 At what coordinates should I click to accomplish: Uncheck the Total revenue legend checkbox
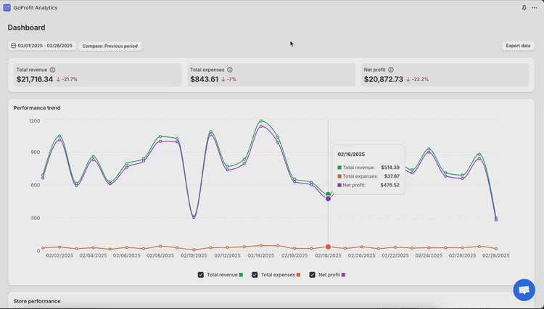pyautogui.click(x=201, y=275)
